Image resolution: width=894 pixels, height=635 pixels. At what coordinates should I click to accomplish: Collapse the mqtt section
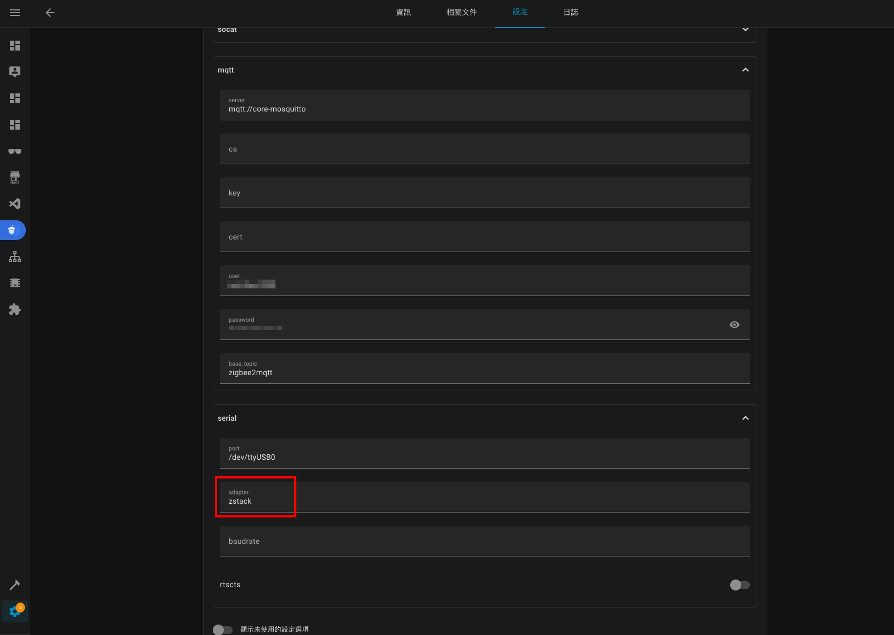pyautogui.click(x=745, y=70)
